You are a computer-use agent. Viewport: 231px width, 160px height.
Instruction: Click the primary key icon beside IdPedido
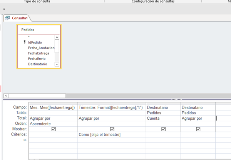click(24, 42)
